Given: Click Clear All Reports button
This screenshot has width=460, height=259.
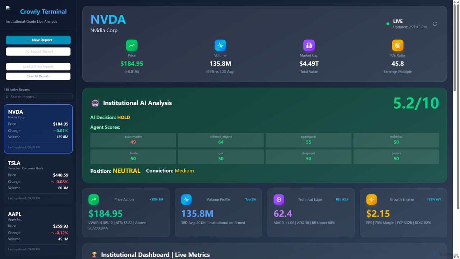Looking at the screenshot, I should click(x=38, y=76).
